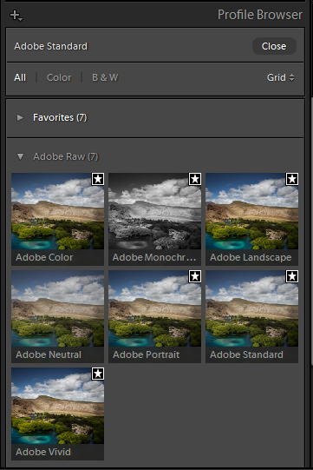Toggle favorite star on Adobe Portrait
Viewport: 313px width, 470px height.
point(195,276)
